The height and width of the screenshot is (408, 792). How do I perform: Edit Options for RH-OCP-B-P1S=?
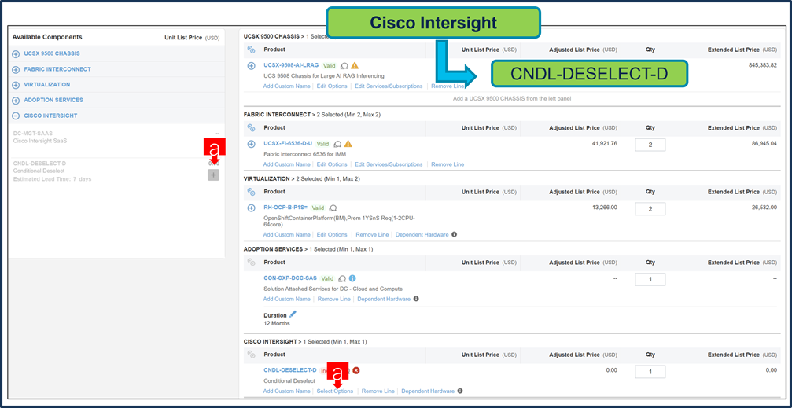tap(332, 235)
